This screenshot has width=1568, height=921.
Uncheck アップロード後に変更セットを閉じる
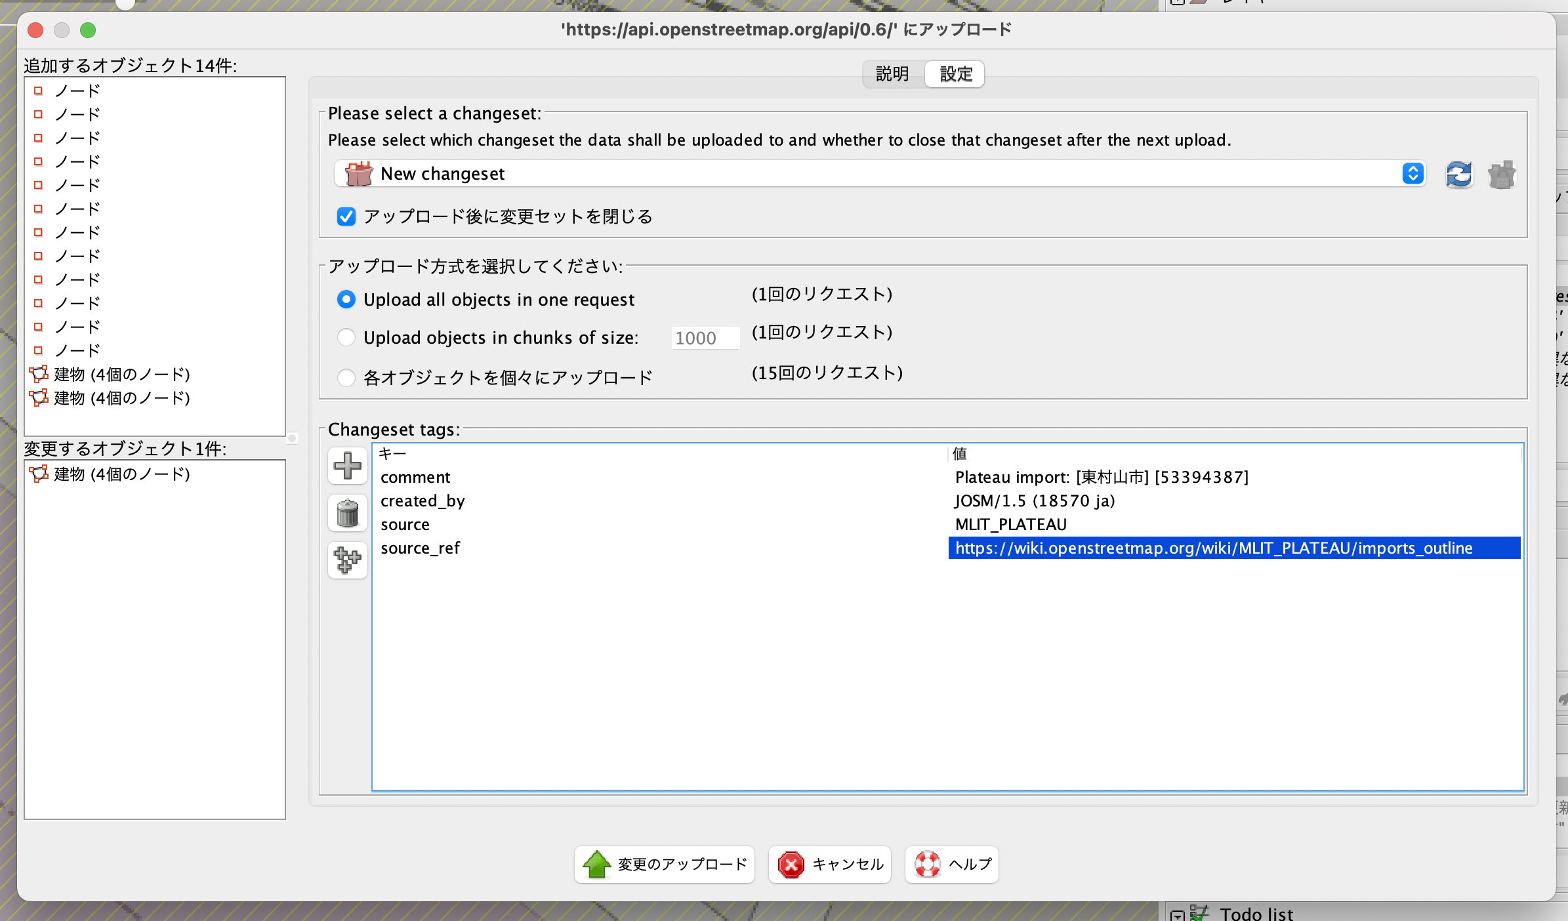347,216
